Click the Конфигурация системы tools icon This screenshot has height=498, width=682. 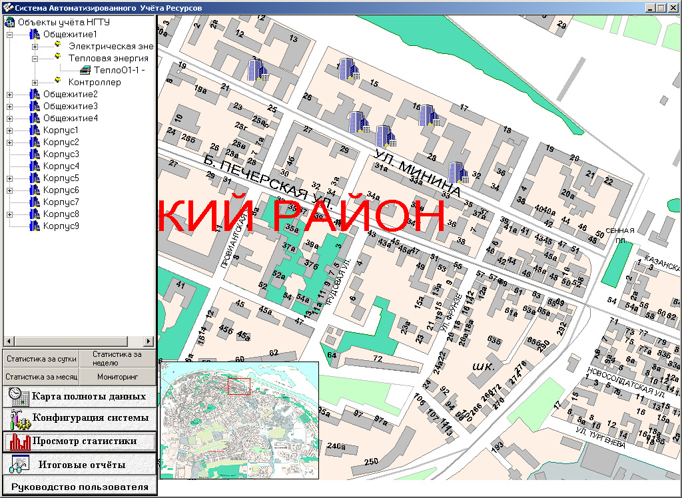pos(19,418)
